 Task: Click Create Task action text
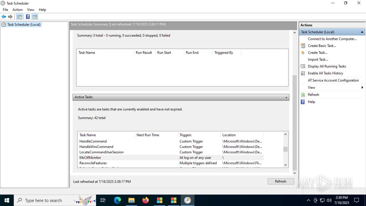coord(318,53)
